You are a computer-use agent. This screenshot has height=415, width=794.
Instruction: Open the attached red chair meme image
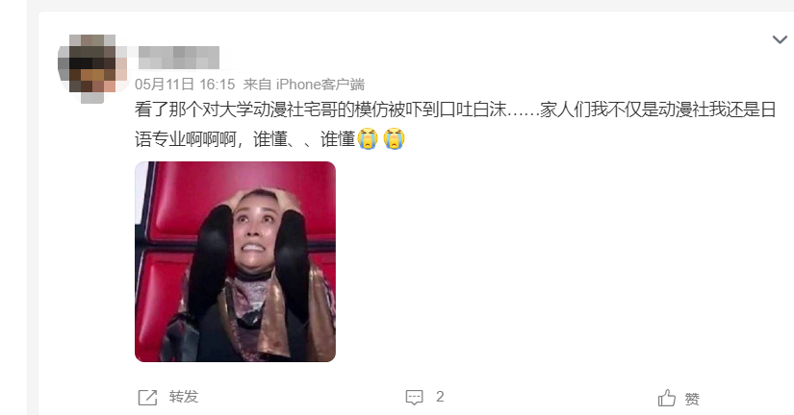coord(235,261)
